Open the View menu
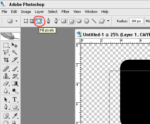Image resolution: width=150 pixels, height=124 pixels. point(77,12)
